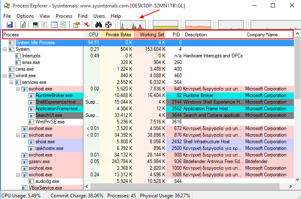This screenshot has width=301, height=199.
Task: Click the Interrupts process icon
Action: 18,56
